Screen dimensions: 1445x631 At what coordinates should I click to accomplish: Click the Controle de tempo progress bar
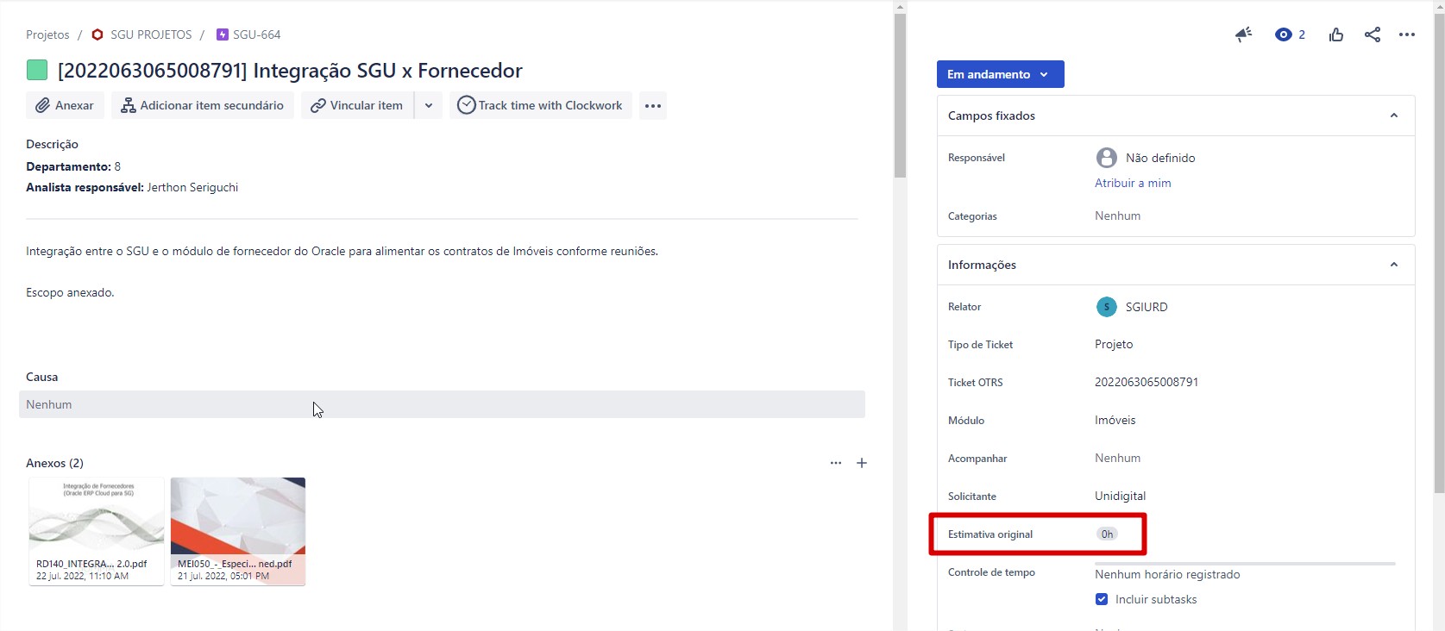pyautogui.click(x=1245, y=564)
